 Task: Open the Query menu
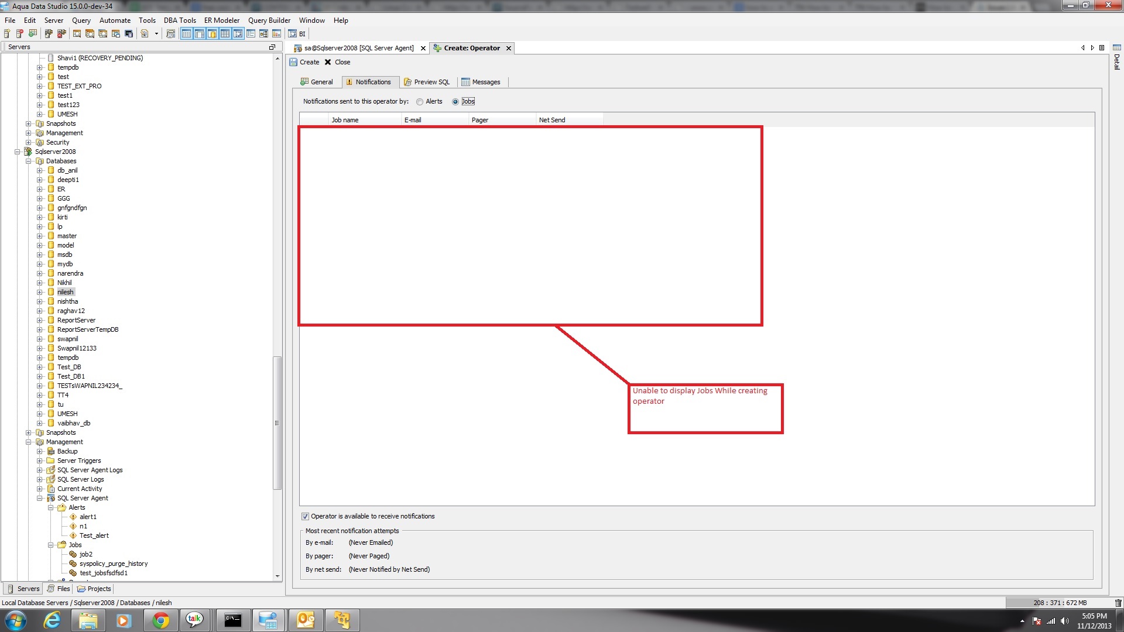81,20
